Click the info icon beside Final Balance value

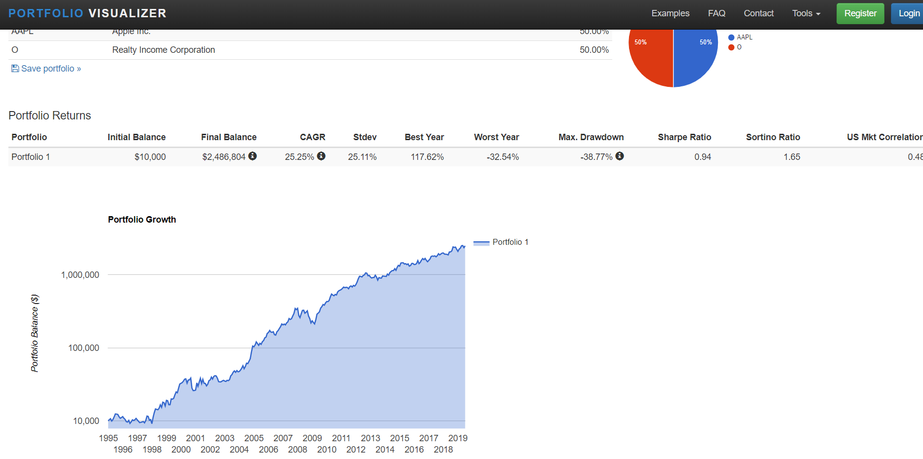tap(252, 156)
